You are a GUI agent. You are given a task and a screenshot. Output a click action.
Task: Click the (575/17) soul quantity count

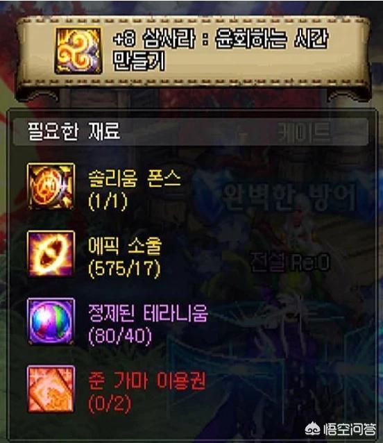pos(124,269)
